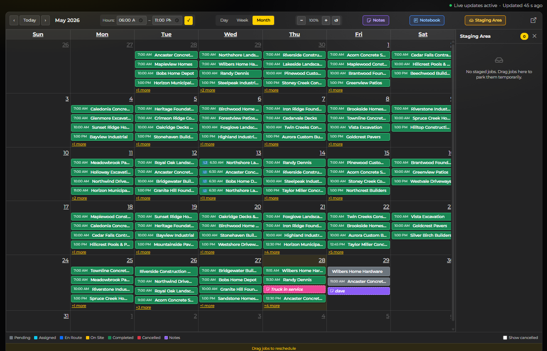Switch to Day view

224,20
